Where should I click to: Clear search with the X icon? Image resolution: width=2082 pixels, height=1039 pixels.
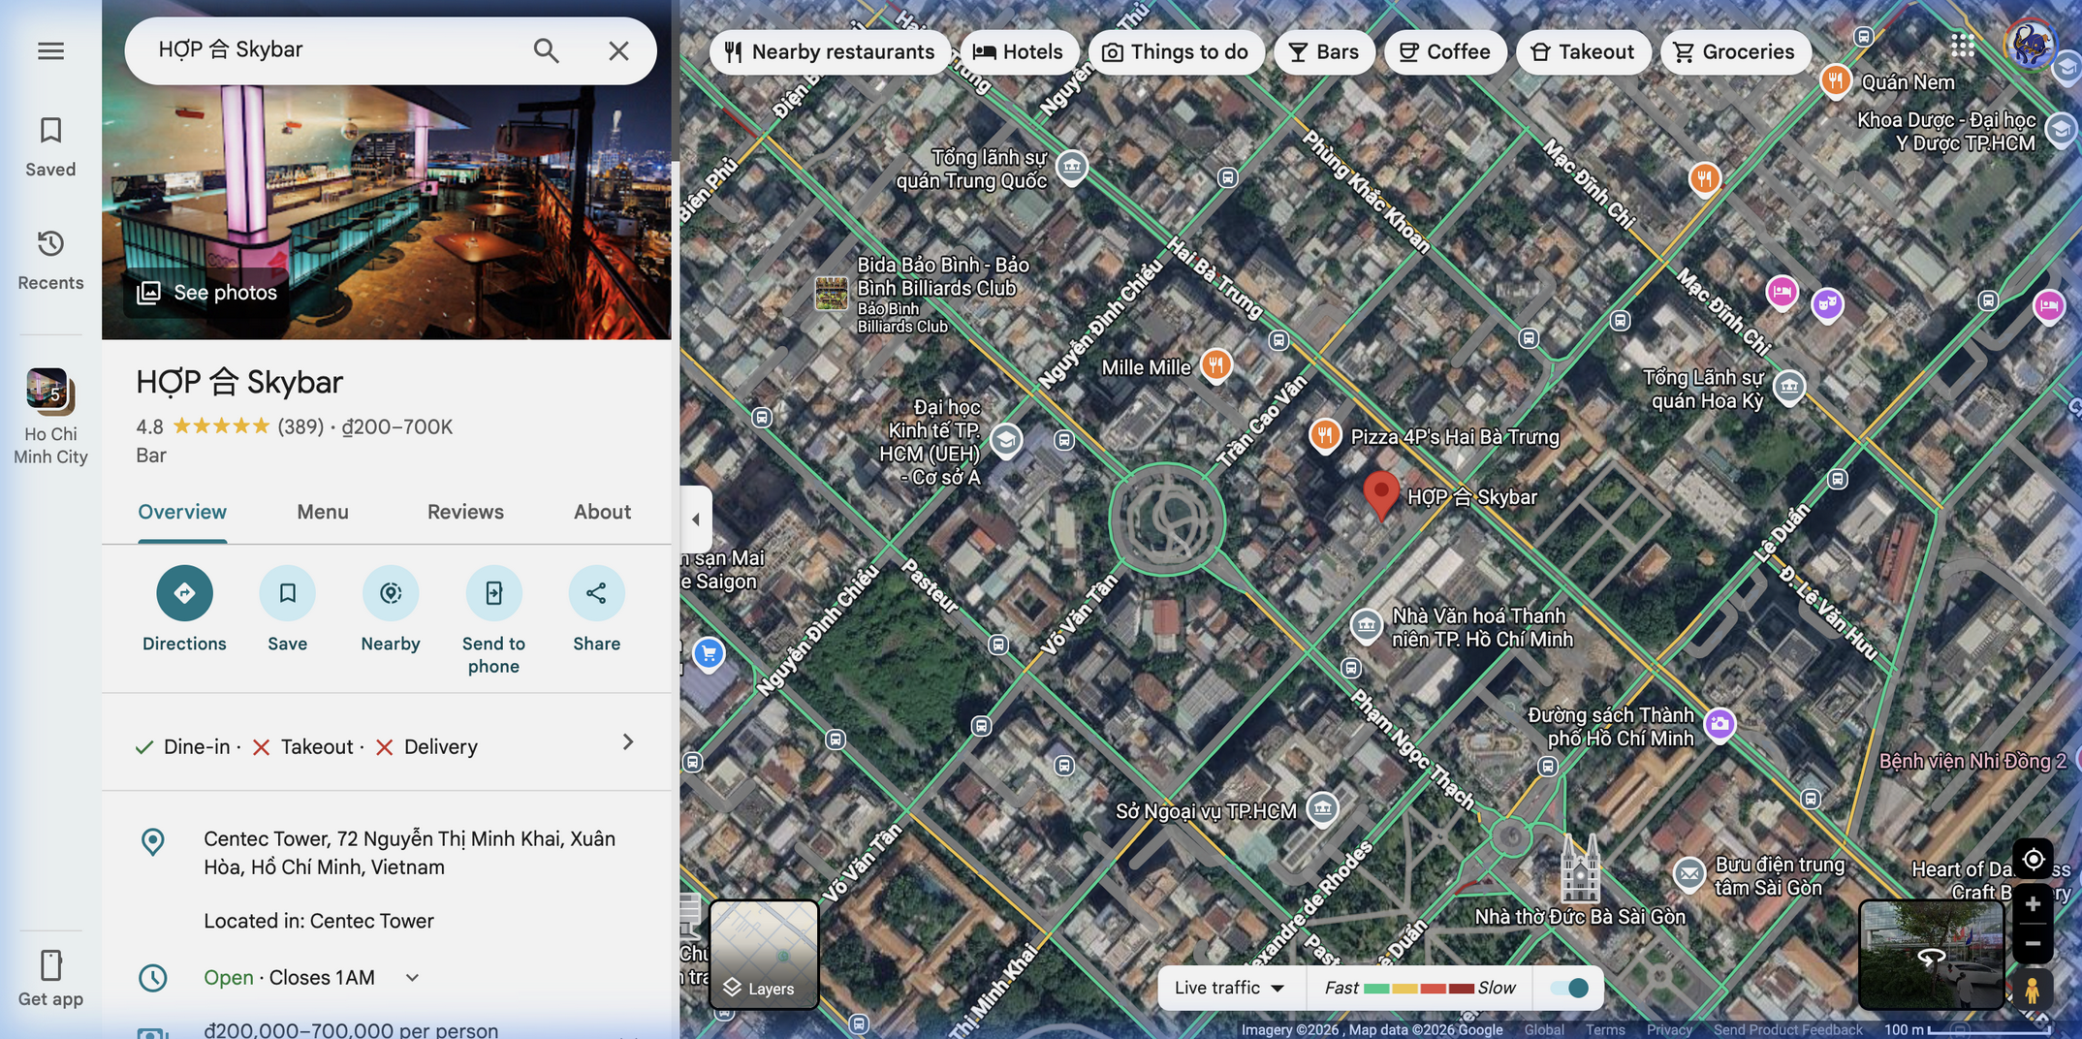coord(618,50)
